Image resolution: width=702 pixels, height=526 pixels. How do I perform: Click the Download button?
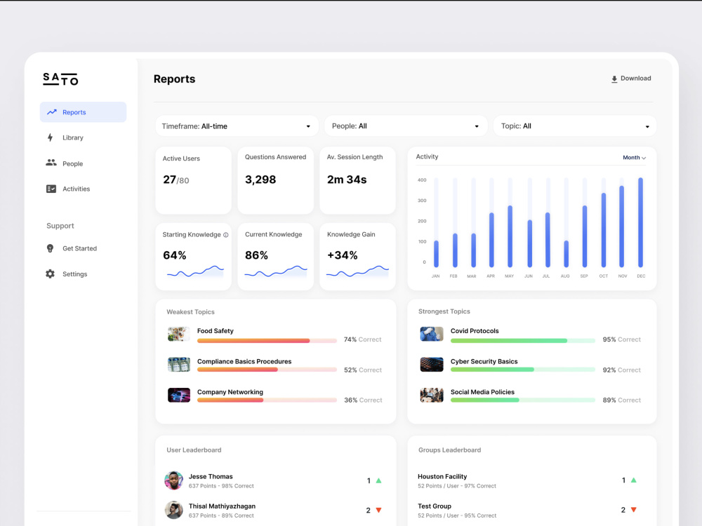pyautogui.click(x=631, y=79)
